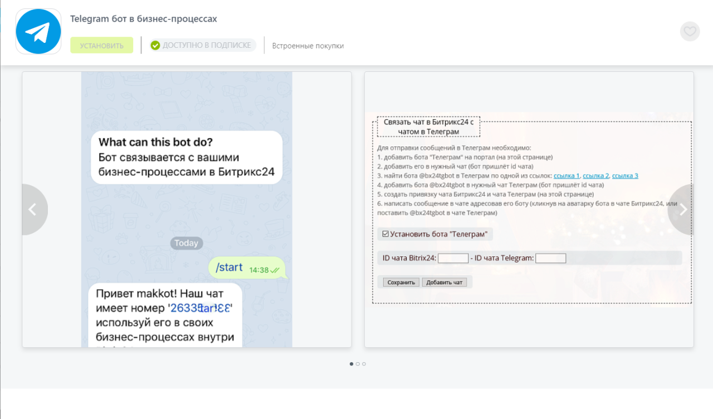Open the Bitrix24 chat binding screenshot

click(529, 209)
